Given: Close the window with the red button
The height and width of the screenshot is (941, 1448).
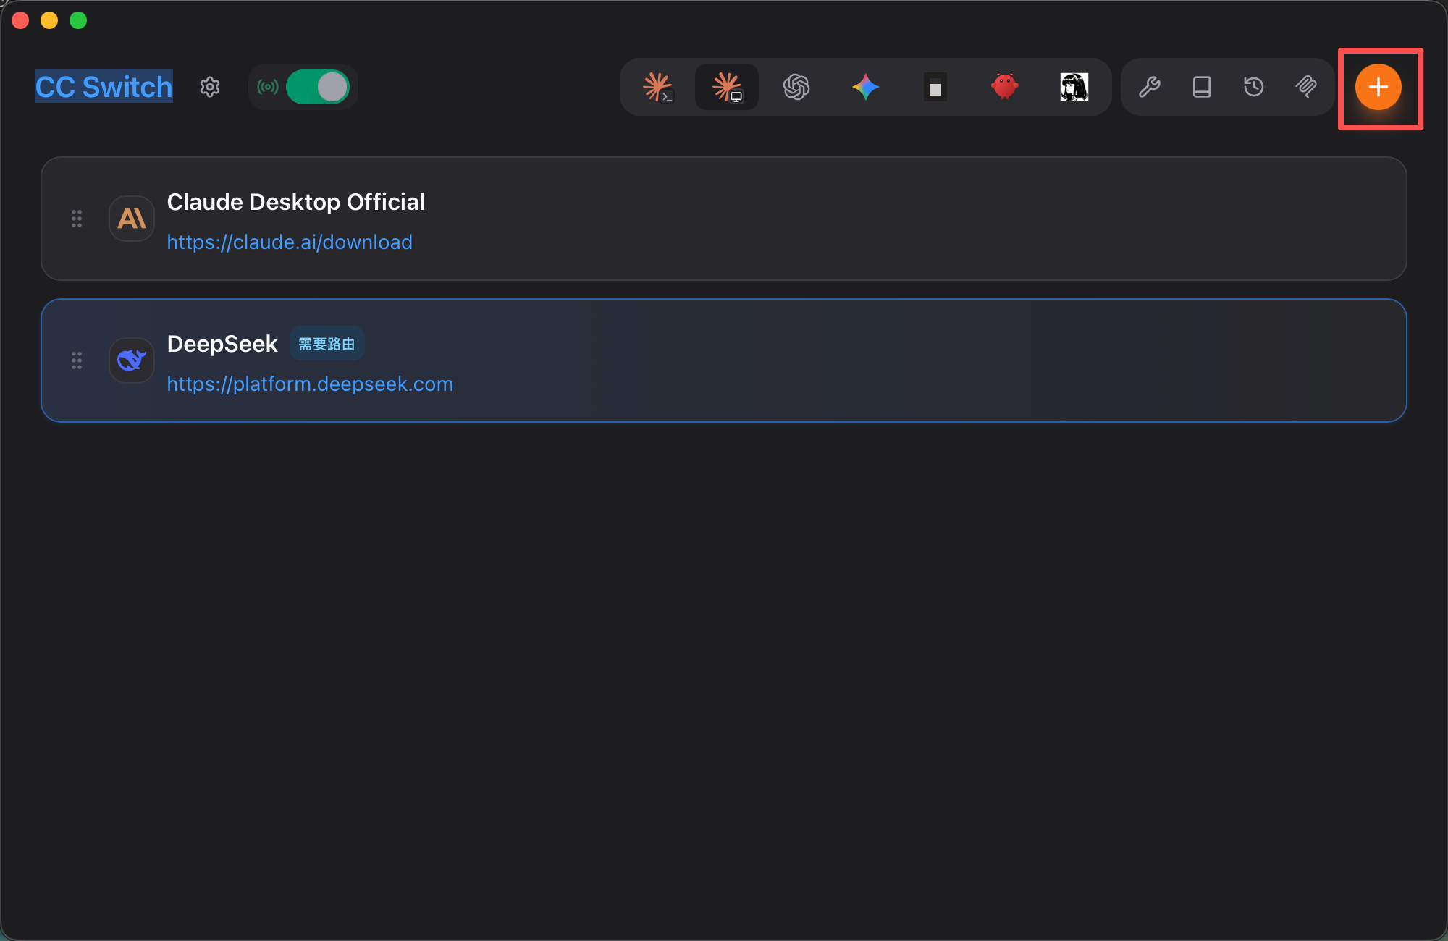Looking at the screenshot, I should point(20,20).
